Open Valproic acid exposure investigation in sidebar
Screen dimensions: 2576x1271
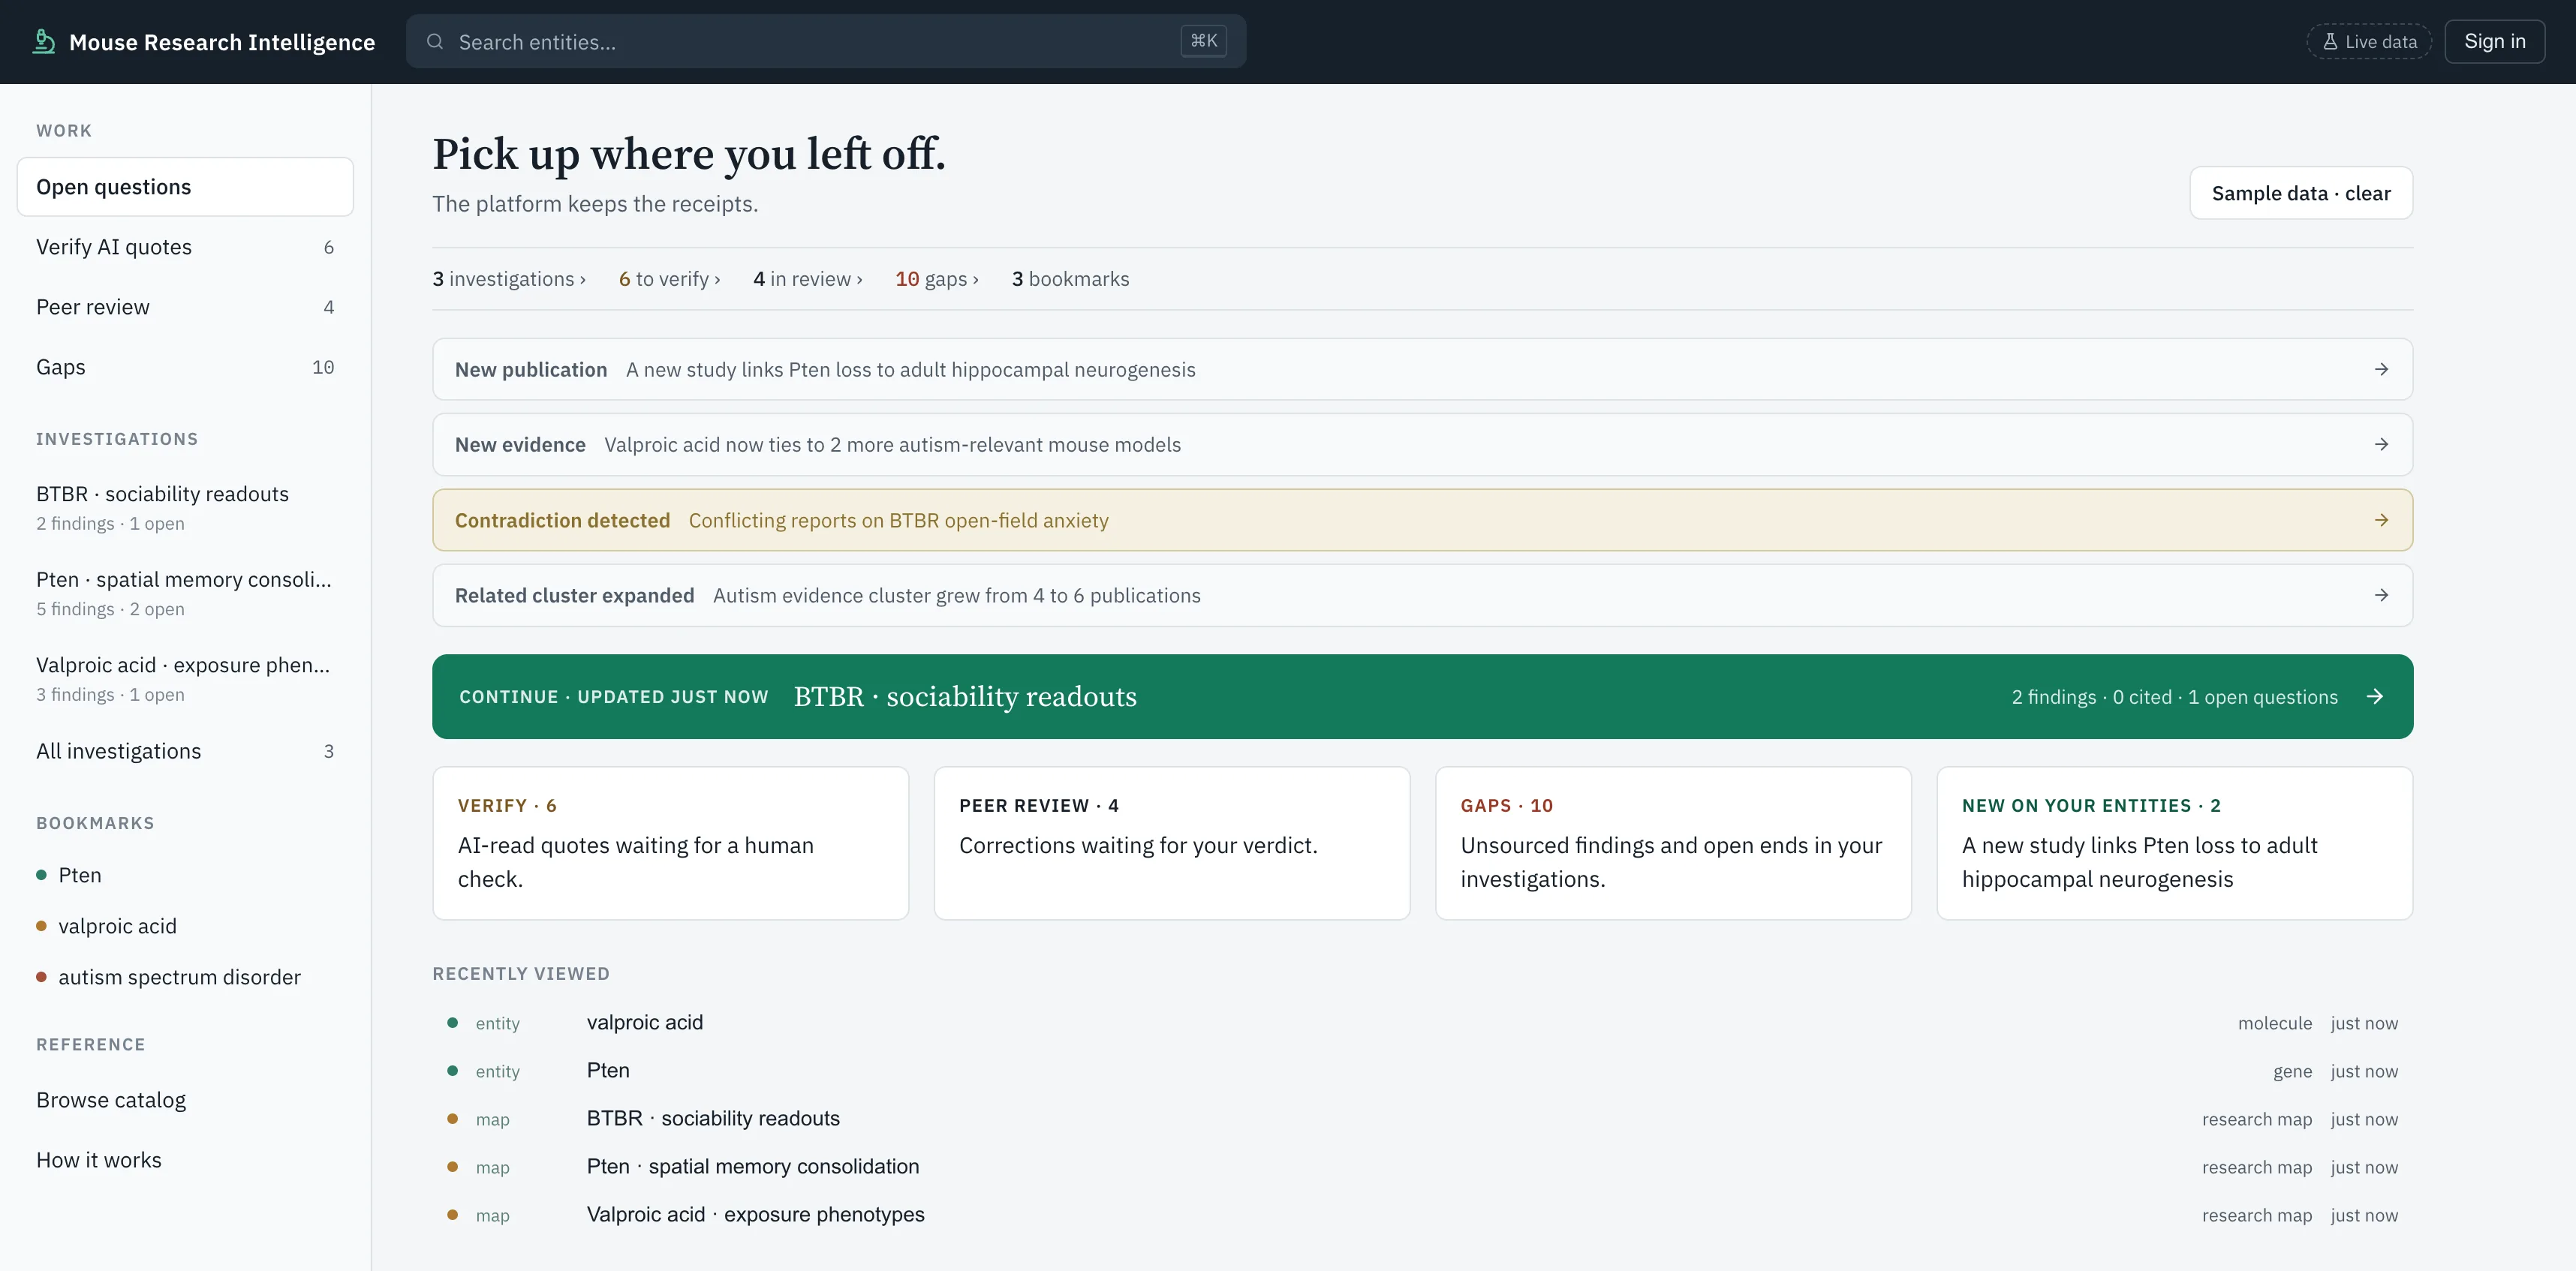point(185,679)
